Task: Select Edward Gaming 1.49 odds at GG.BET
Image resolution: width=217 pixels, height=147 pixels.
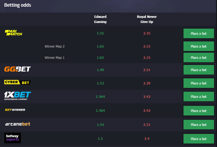Action: (x=100, y=70)
